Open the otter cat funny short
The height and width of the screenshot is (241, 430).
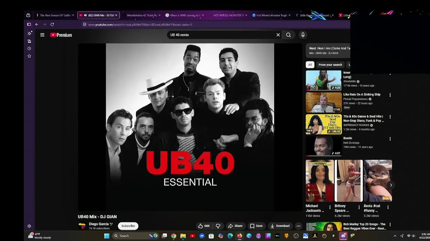[378, 181]
